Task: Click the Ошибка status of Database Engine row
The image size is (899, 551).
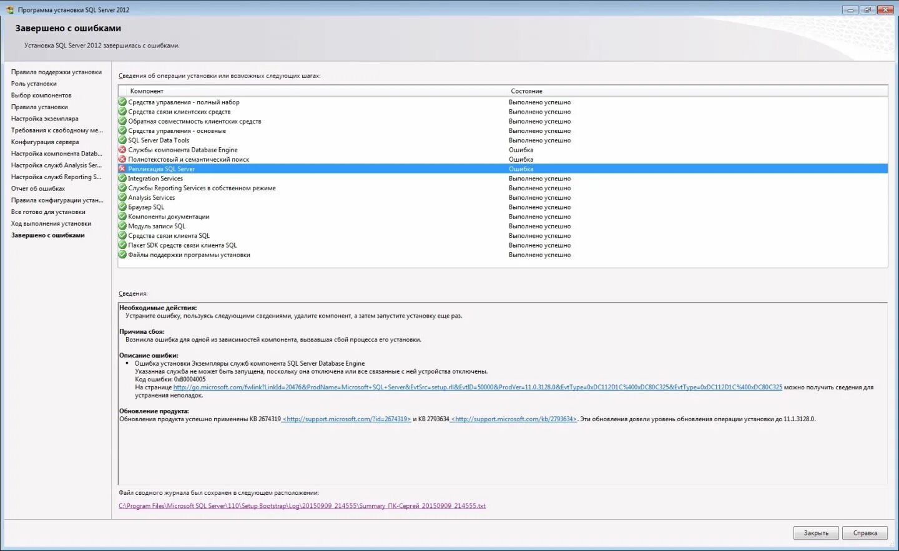Action: (x=521, y=150)
